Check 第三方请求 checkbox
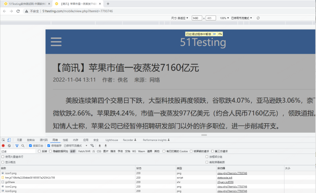 click(x=212, y=151)
